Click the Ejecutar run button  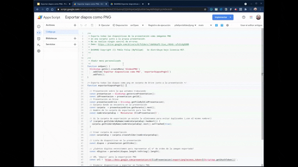click(104, 25)
